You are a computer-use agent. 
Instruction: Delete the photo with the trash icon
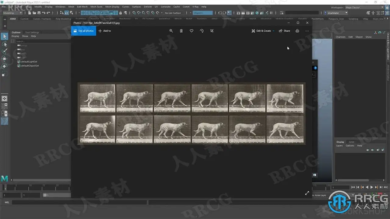click(x=181, y=31)
